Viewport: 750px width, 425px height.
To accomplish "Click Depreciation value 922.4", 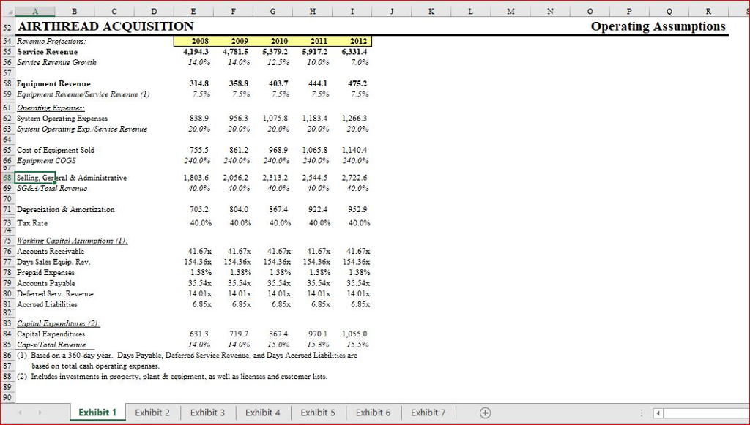I will [x=318, y=210].
